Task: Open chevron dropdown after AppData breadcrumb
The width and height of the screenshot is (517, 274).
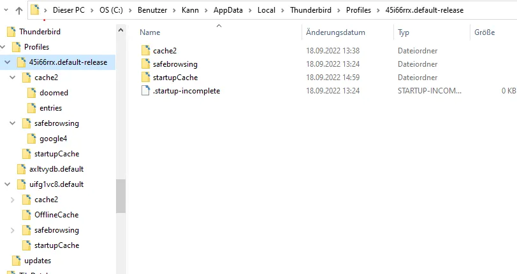Action: 250,11
